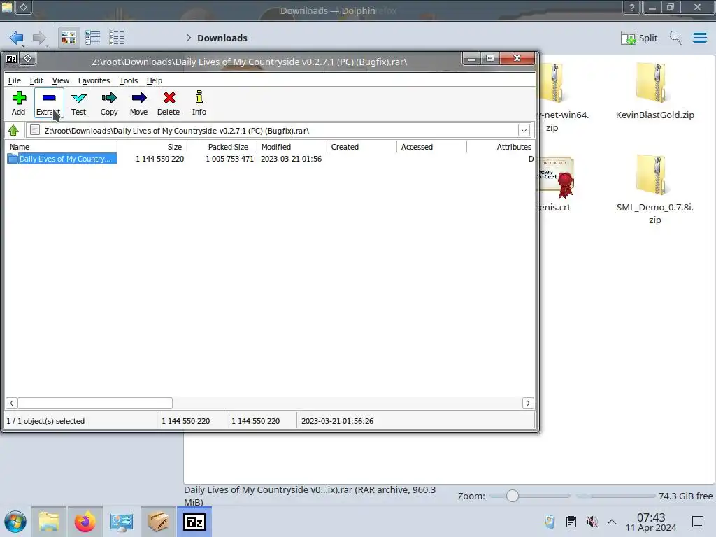The width and height of the screenshot is (716, 537).
Task: Click the Move toolbar icon in 7-Zip
Action: pos(139,103)
